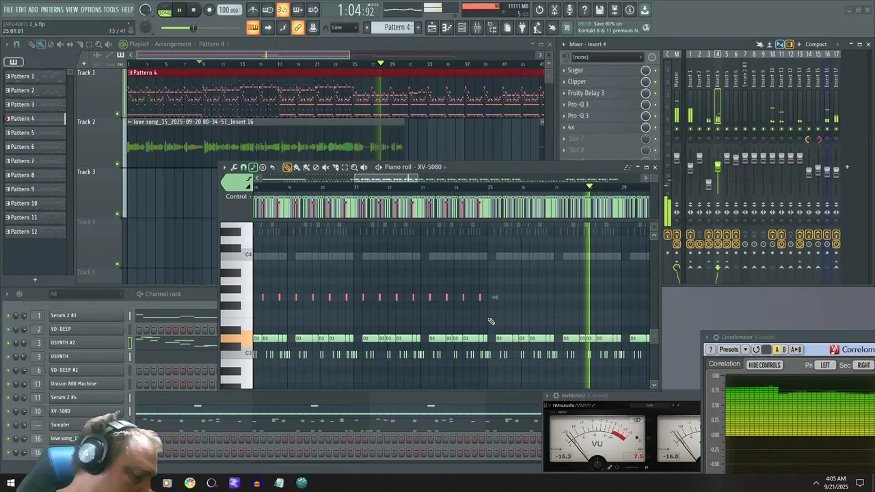The image size is (875, 492).
Task: Open the PATTERNS menu
Action: (52, 10)
